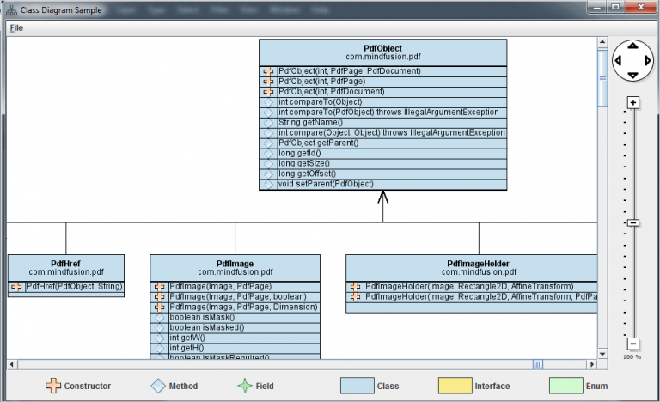Click the horizontal scrollbar thumb

[x=538, y=364]
